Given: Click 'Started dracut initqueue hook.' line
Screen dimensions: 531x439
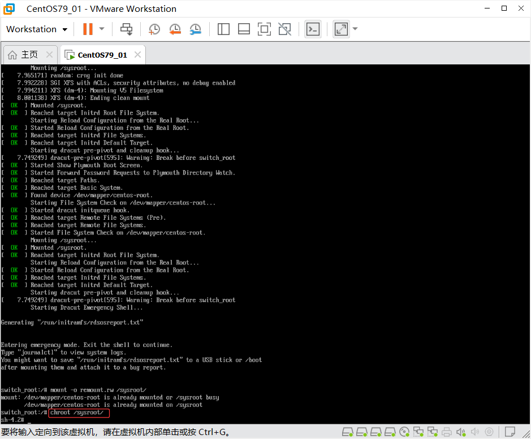Looking at the screenshot, I should [x=80, y=210].
